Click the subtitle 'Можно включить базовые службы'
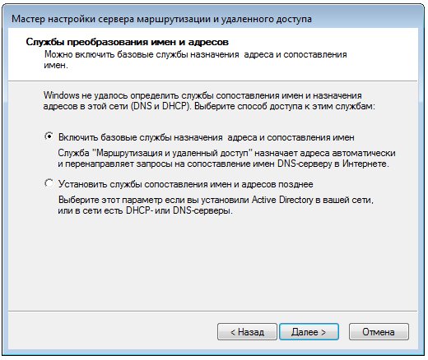Viewport: 428px width, 360px height. (196, 59)
